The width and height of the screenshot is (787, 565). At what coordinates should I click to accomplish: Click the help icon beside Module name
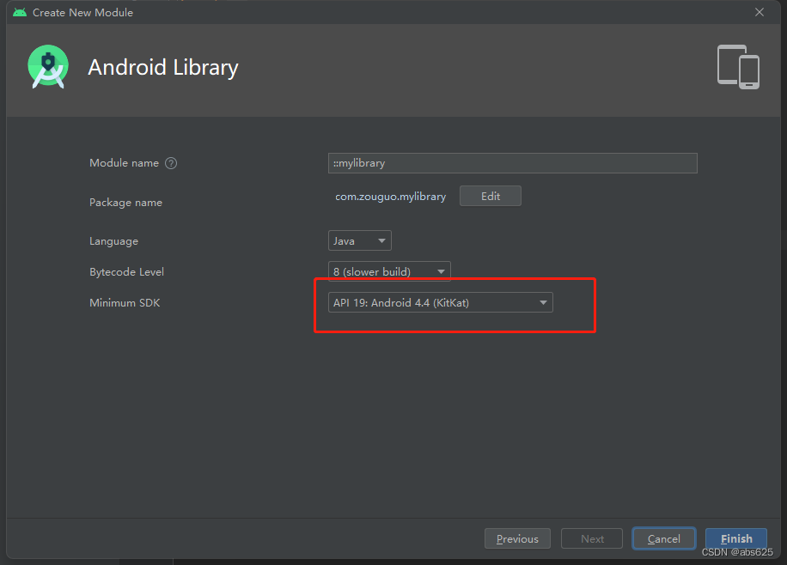click(171, 163)
